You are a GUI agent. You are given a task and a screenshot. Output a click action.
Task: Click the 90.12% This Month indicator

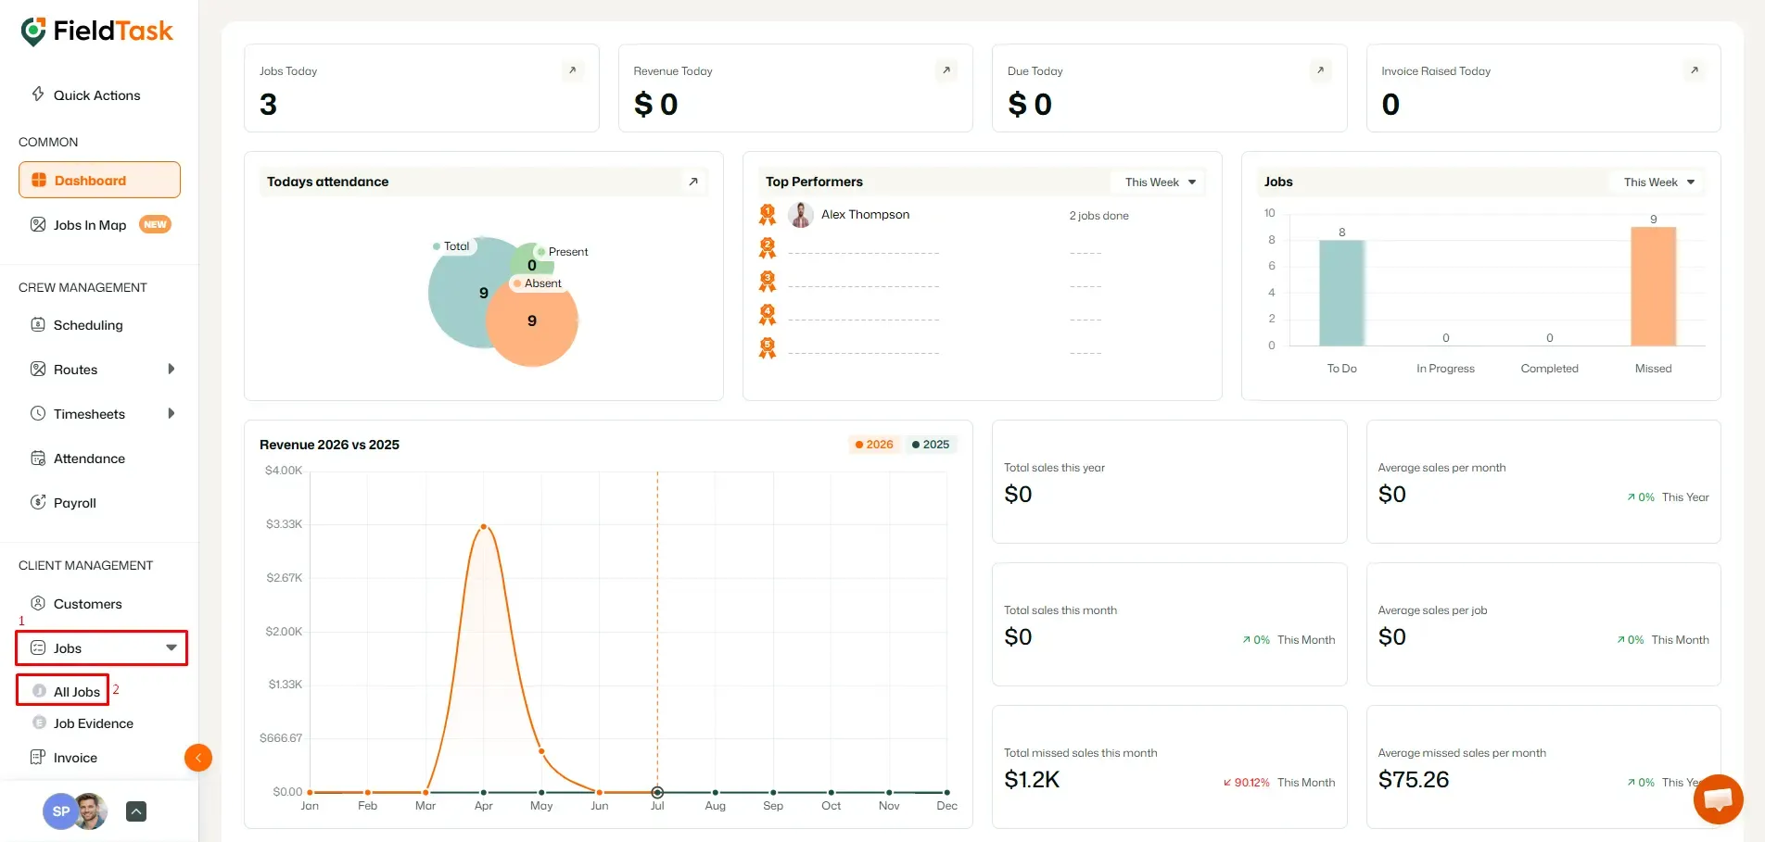pyautogui.click(x=1279, y=783)
